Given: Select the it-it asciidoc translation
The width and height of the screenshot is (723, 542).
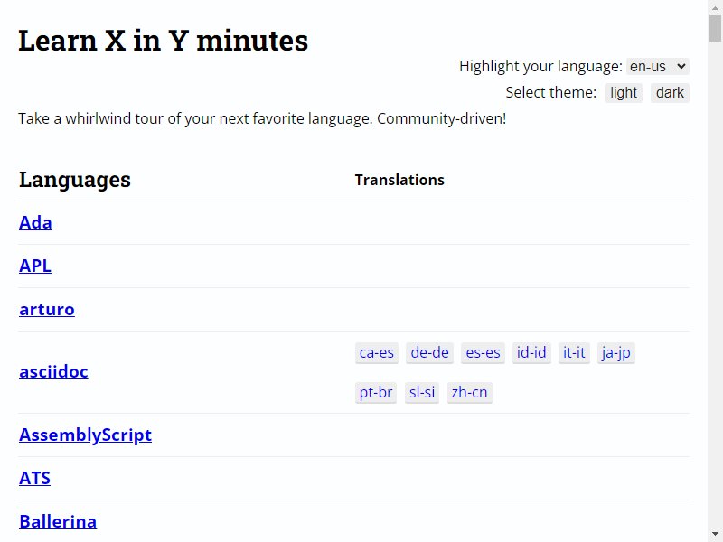Looking at the screenshot, I should click(x=574, y=352).
